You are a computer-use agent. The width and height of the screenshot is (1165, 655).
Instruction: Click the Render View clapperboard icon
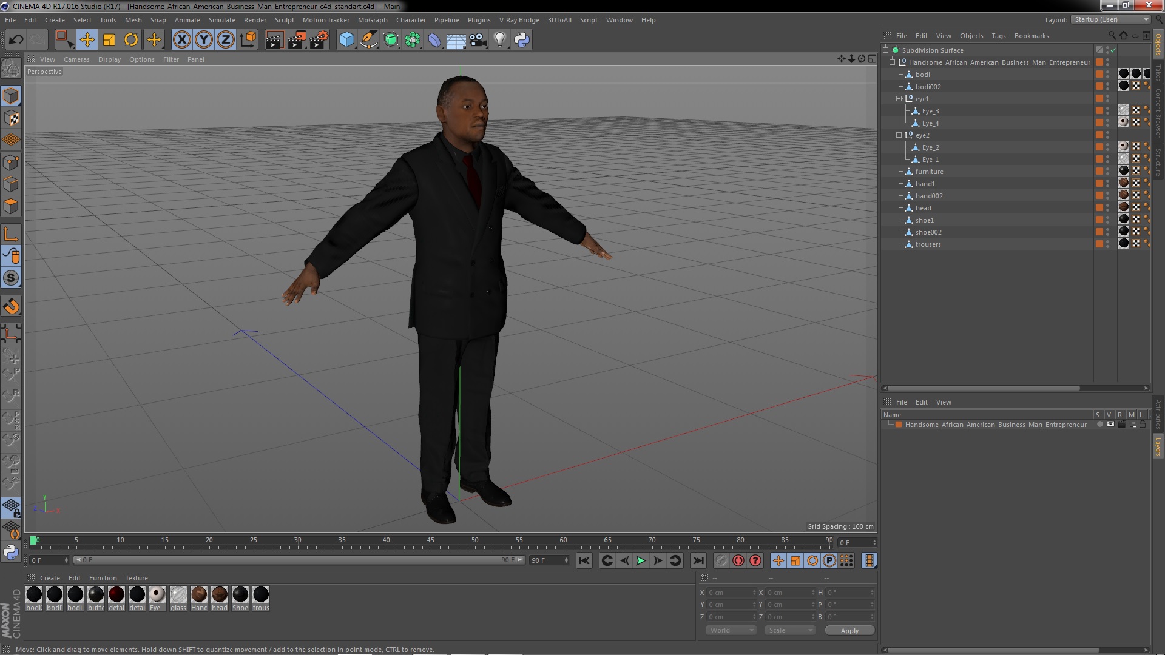click(274, 40)
